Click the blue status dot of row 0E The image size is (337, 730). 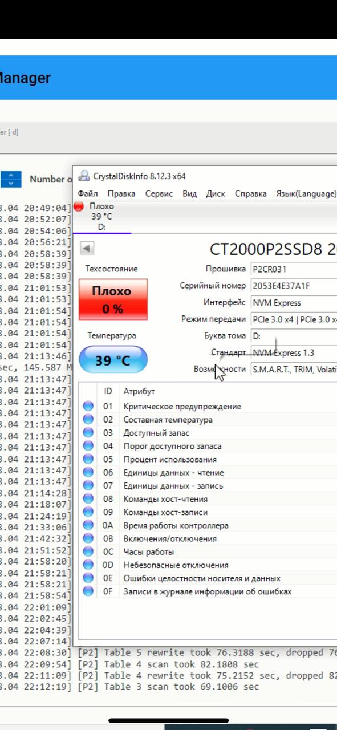click(x=88, y=578)
